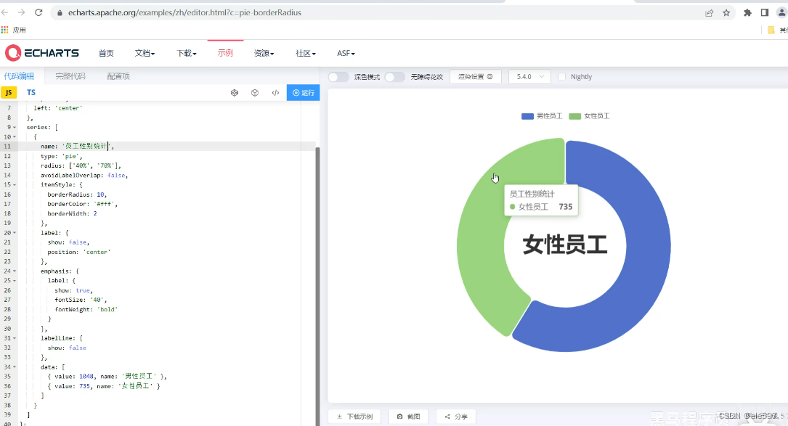Expand the 下载 menu dropdown
The height and width of the screenshot is (426, 788).
pyautogui.click(x=187, y=53)
